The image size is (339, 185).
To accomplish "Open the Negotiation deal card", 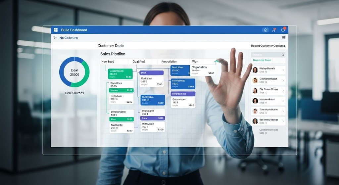I will click(203, 70).
